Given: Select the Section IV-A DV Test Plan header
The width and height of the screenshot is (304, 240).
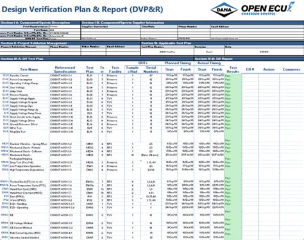Looking at the screenshot, I should 22,59.
